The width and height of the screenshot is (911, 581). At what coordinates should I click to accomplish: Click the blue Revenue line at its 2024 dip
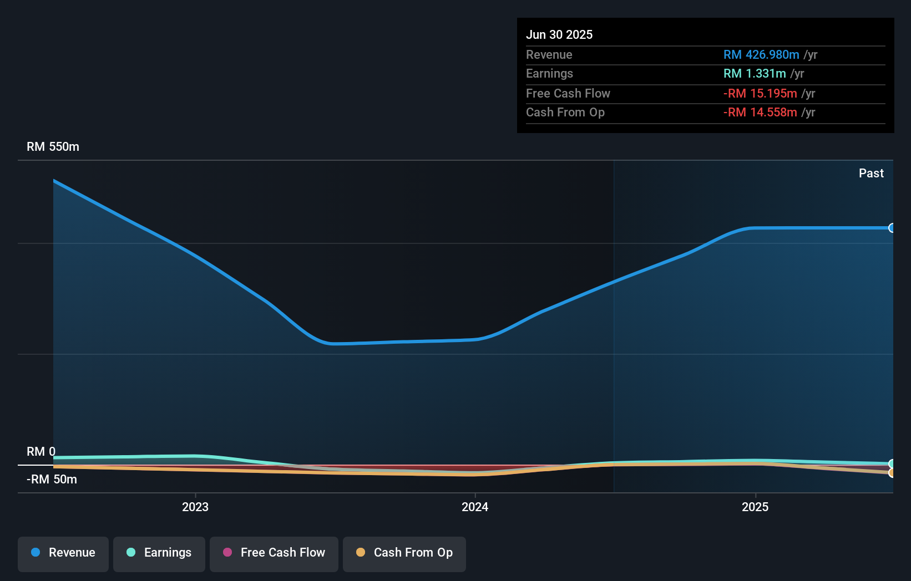[x=405, y=342]
